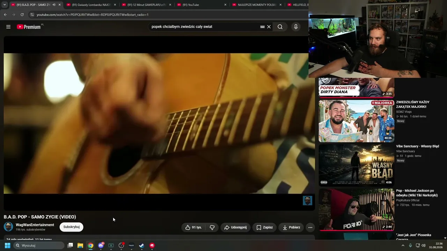Click the video title B.A.D. POP - SAMO ZYCIE
This screenshot has width=447, height=251.
(40, 217)
